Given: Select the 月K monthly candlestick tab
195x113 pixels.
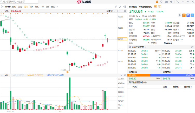Looking at the screenshot, I should [37, 7].
